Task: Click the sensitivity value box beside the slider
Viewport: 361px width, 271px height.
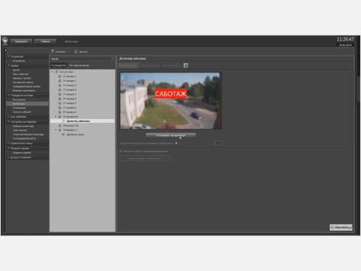Action: (x=218, y=143)
